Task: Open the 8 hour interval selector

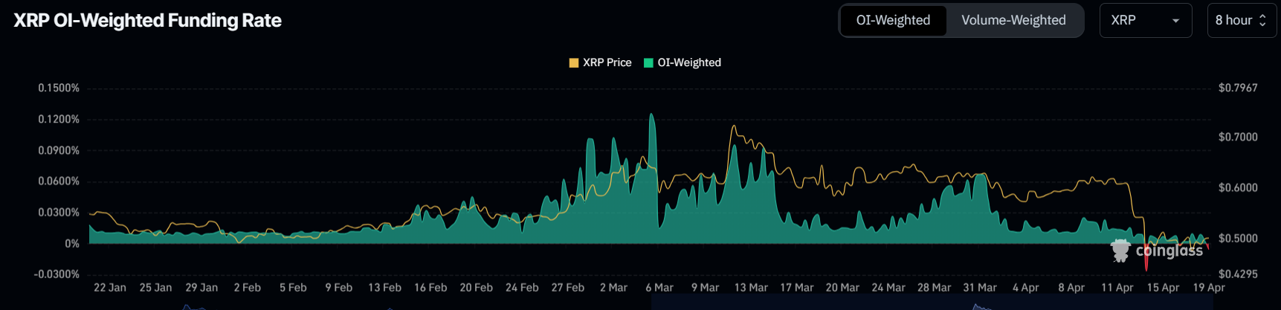Action: (x=1242, y=20)
